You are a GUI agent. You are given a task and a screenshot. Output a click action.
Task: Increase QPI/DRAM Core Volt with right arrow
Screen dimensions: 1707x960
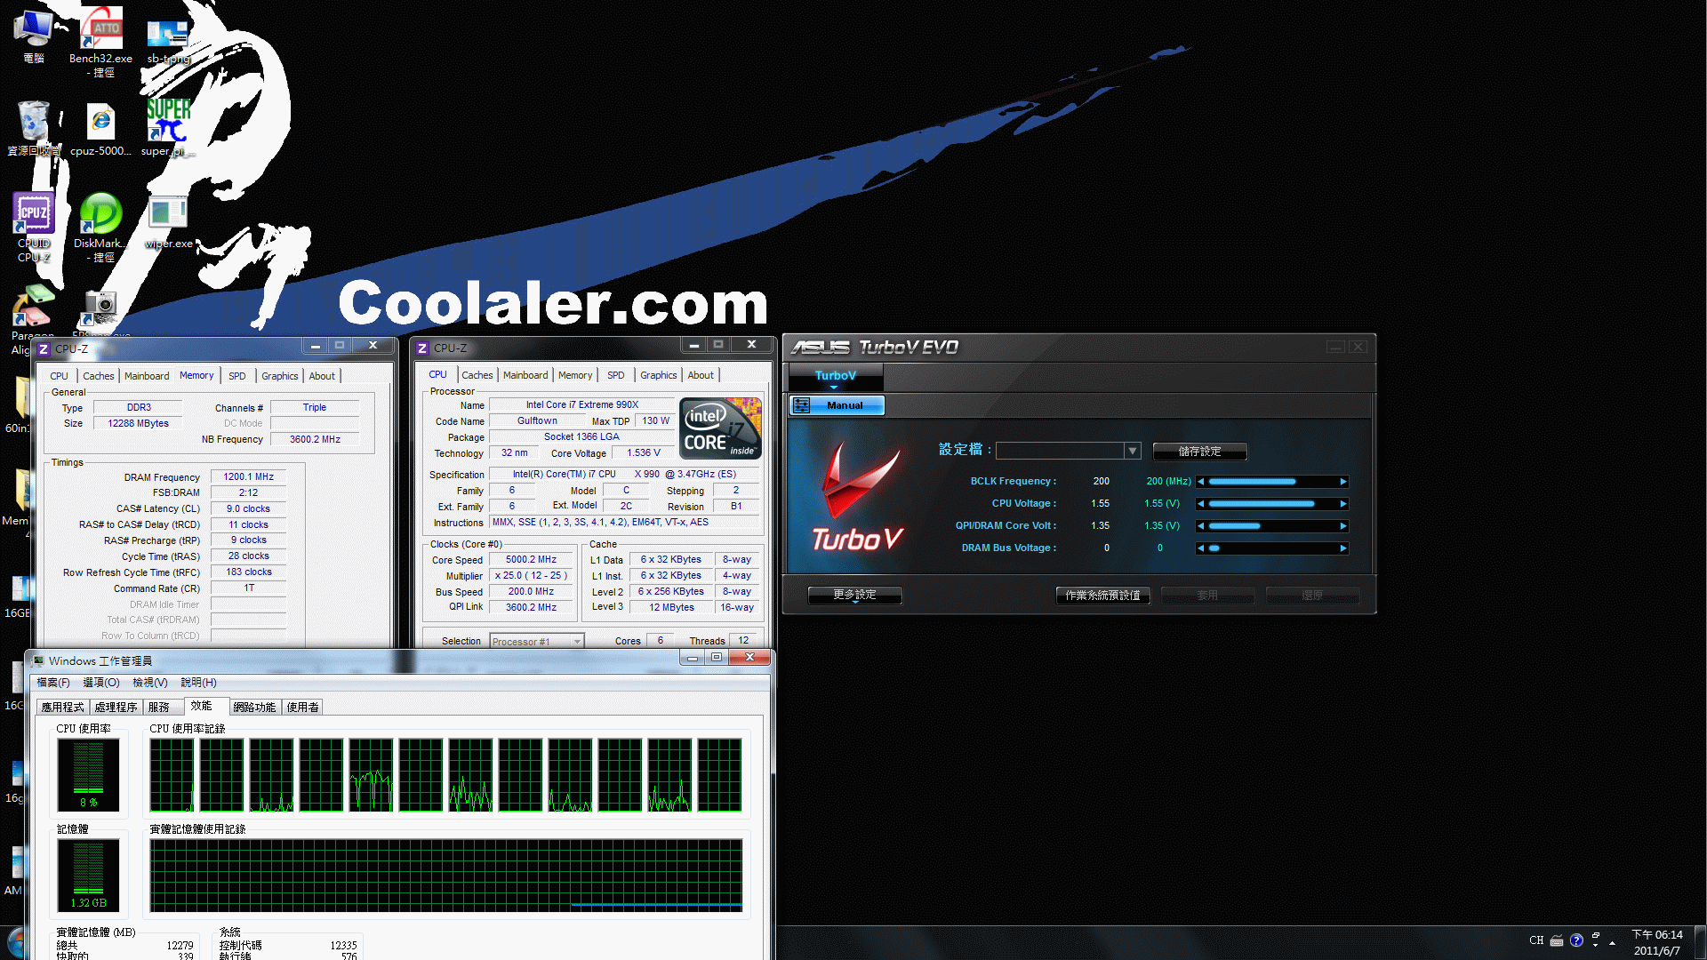click(x=1343, y=526)
